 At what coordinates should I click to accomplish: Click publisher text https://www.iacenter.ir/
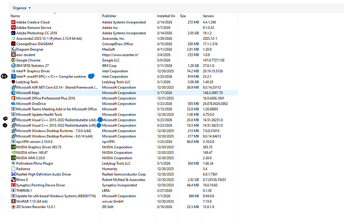[120, 55]
